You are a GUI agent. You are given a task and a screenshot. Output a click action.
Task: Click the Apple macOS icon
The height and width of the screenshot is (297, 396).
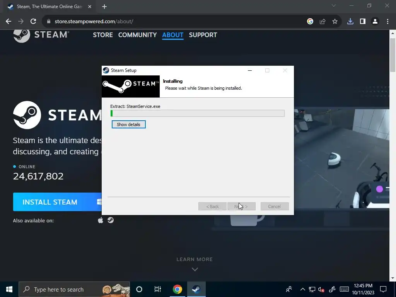(x=101, y=220)
